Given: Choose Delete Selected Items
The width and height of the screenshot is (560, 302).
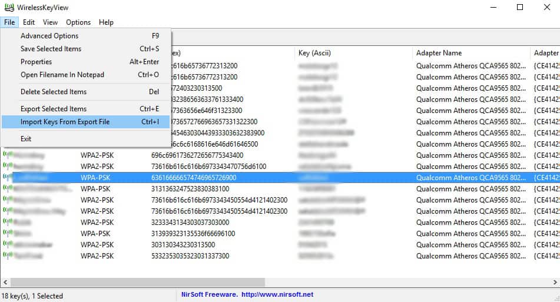Looking at the screenshot, I should point(86,92).
